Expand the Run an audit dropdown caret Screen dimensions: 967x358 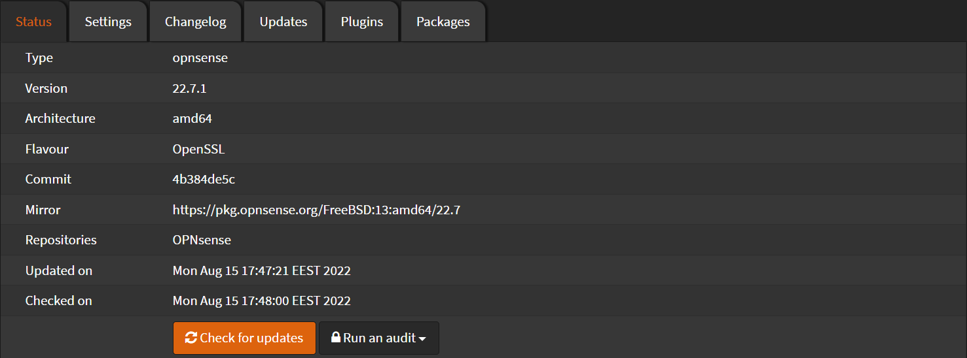point(422,339)
